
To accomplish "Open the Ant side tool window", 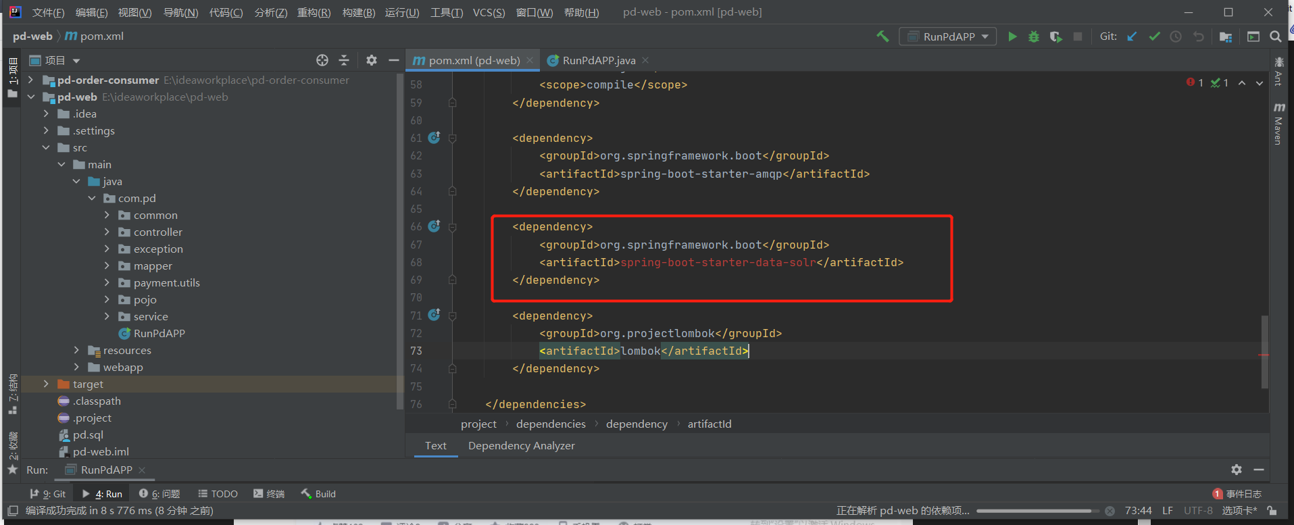I will click(1278, 72).
